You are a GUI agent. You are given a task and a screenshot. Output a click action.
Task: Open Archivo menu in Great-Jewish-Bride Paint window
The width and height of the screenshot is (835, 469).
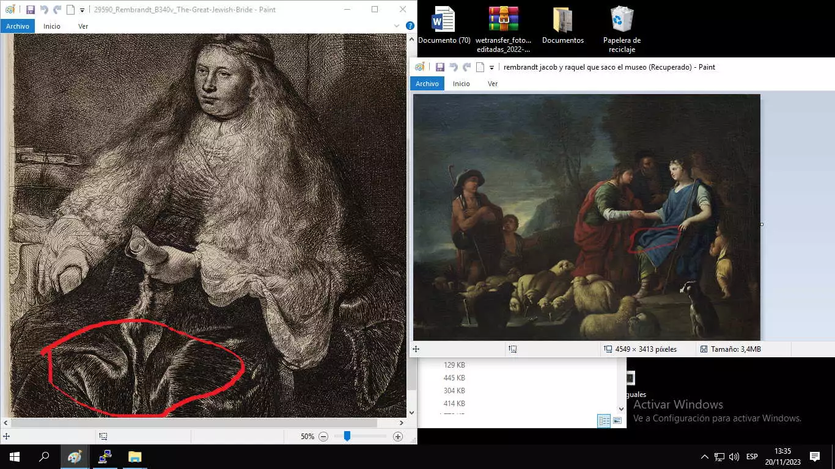pyautogui.click(x=18, y=26)
